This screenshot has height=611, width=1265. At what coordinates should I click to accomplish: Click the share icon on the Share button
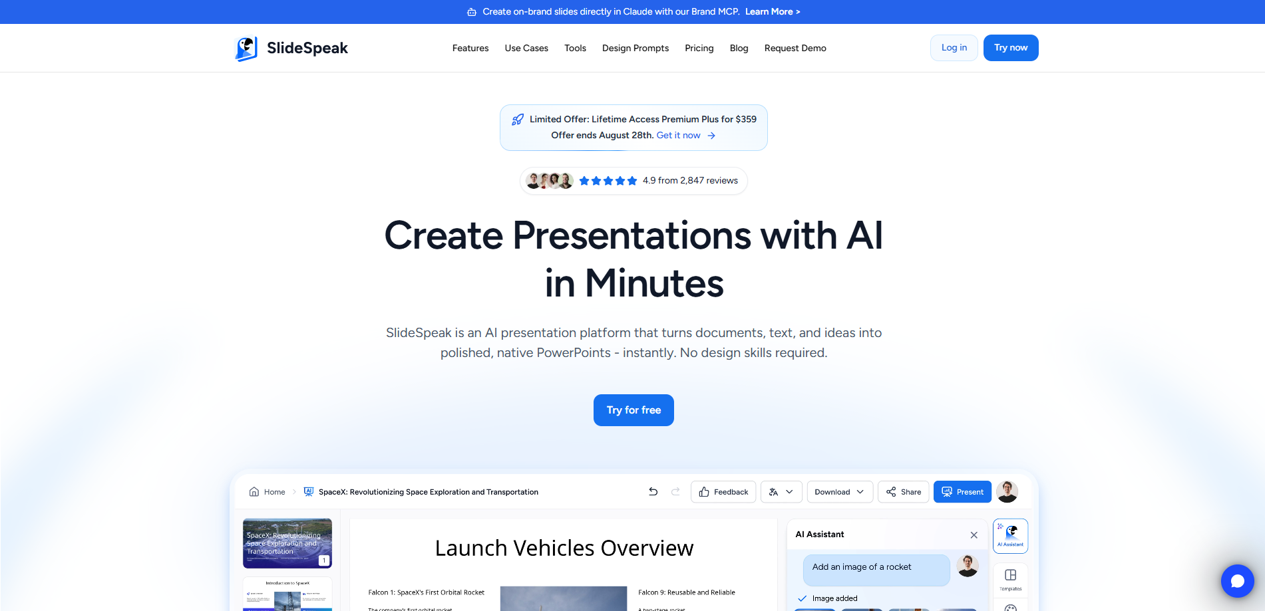click(891, 492)
